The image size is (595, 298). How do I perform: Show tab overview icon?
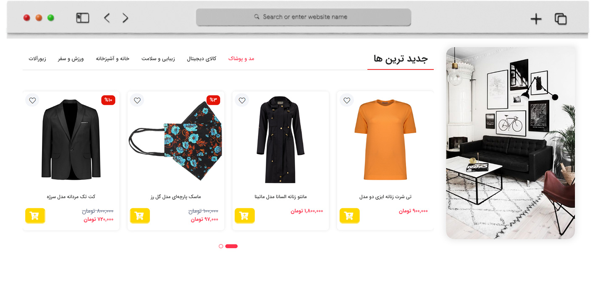pos(561,19)
